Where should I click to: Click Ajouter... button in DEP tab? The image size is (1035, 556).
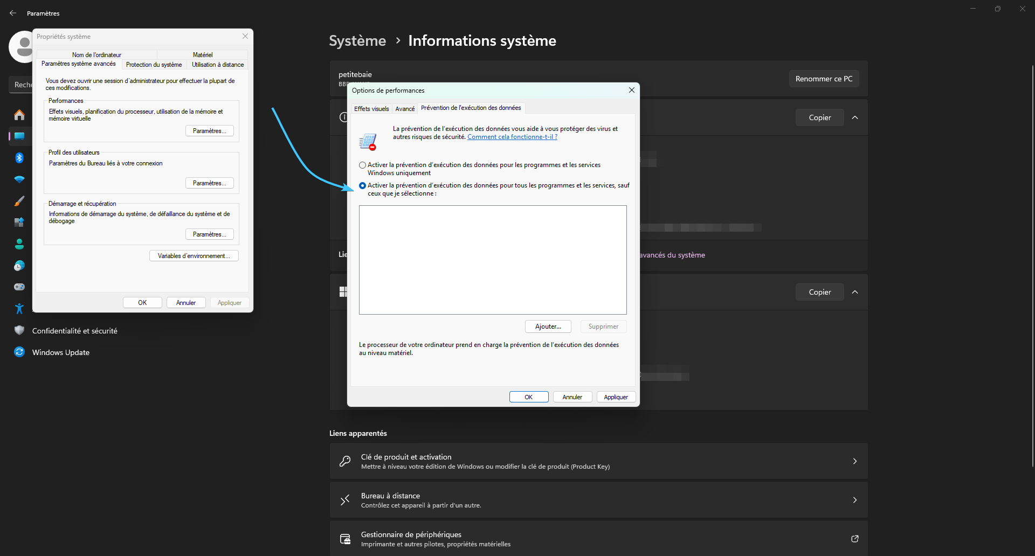[548, 326]
